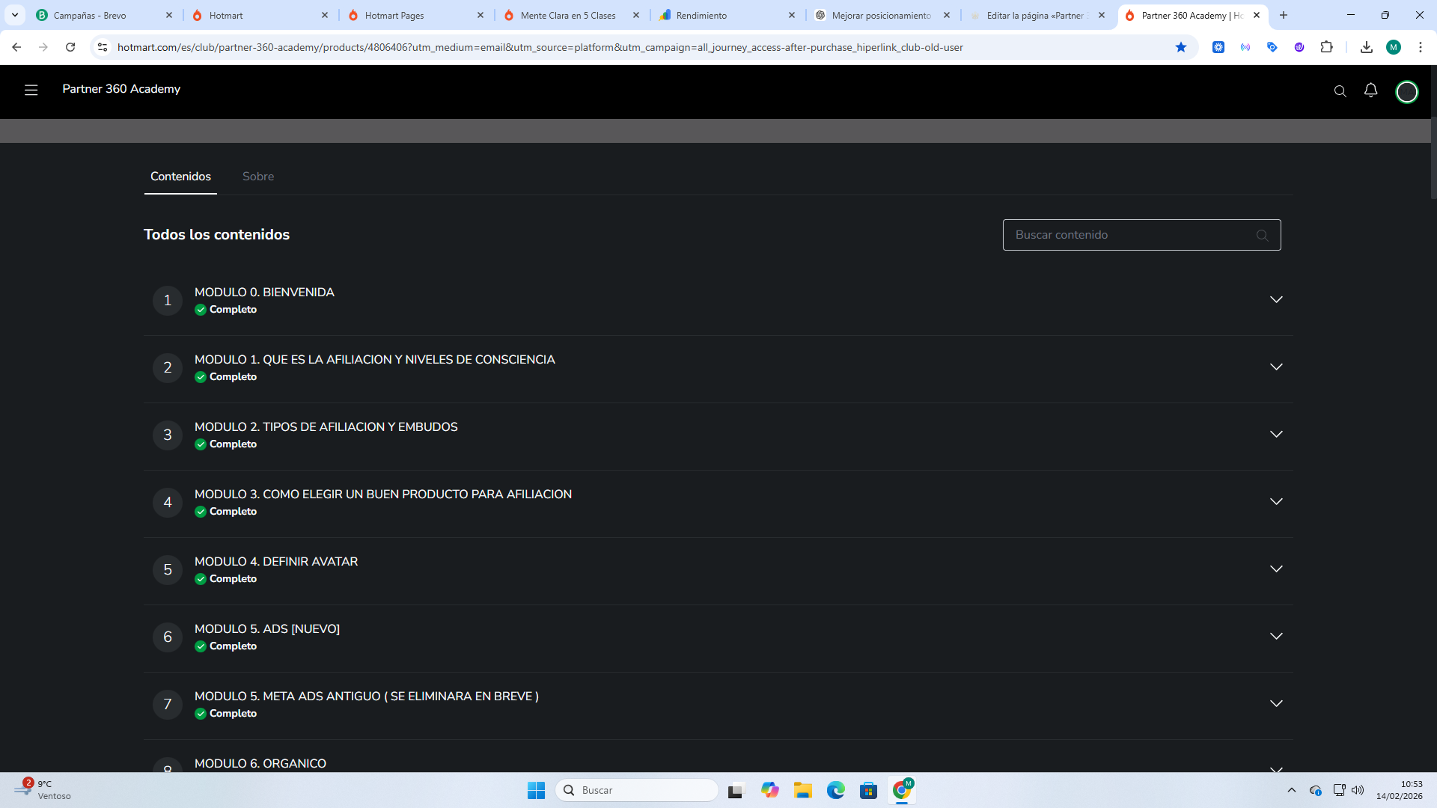Expand the MODULO 2 tipos de afiliacion chevron
This screenshot has height=808, width=1437.
tap(1276, 434)
